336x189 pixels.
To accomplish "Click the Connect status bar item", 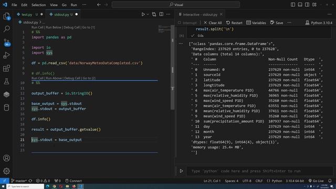I will [x=73, y=181].
